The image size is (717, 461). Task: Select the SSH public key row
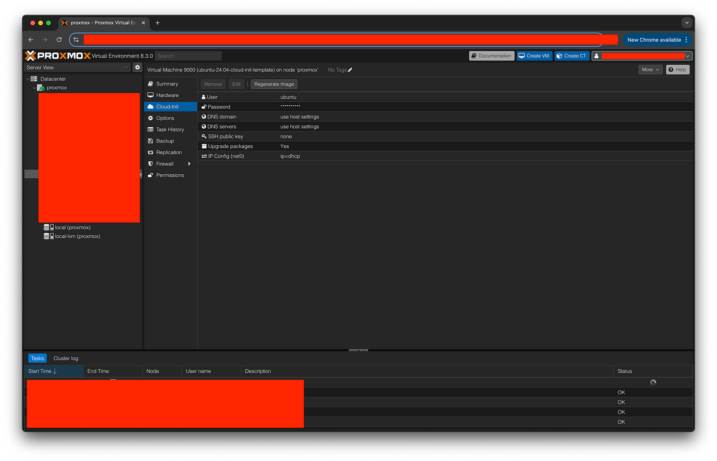pos(445,136)
